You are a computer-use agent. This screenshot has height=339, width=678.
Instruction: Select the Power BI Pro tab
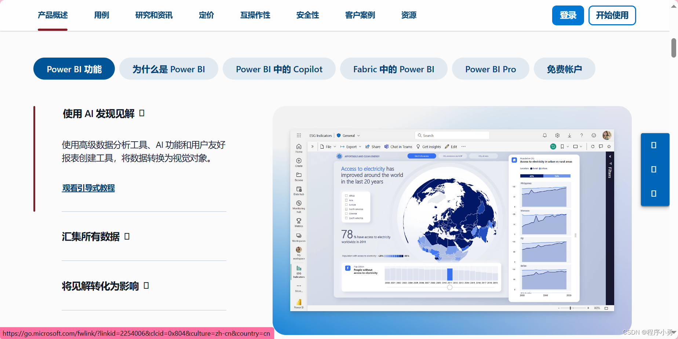pyautogui.click(x=491, y=69)
